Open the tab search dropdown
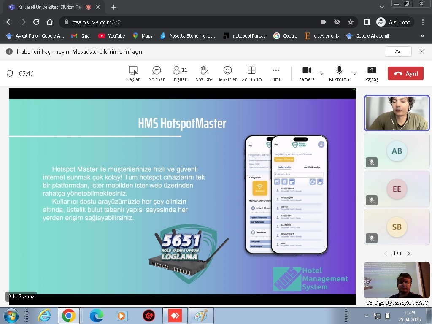432x324 pixels. pyautogui.click(x=381, y=7)
